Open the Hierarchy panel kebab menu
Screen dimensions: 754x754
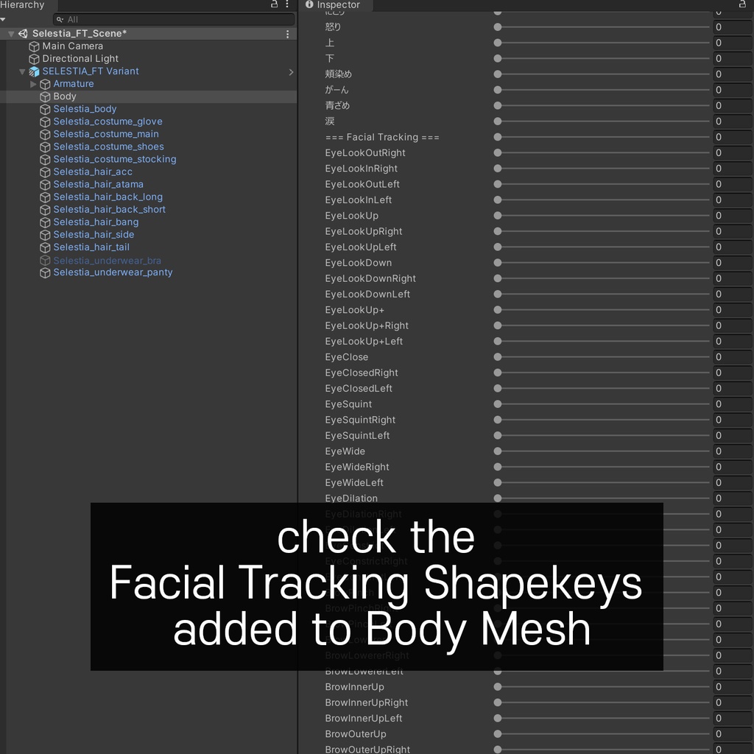pos(286,5)
